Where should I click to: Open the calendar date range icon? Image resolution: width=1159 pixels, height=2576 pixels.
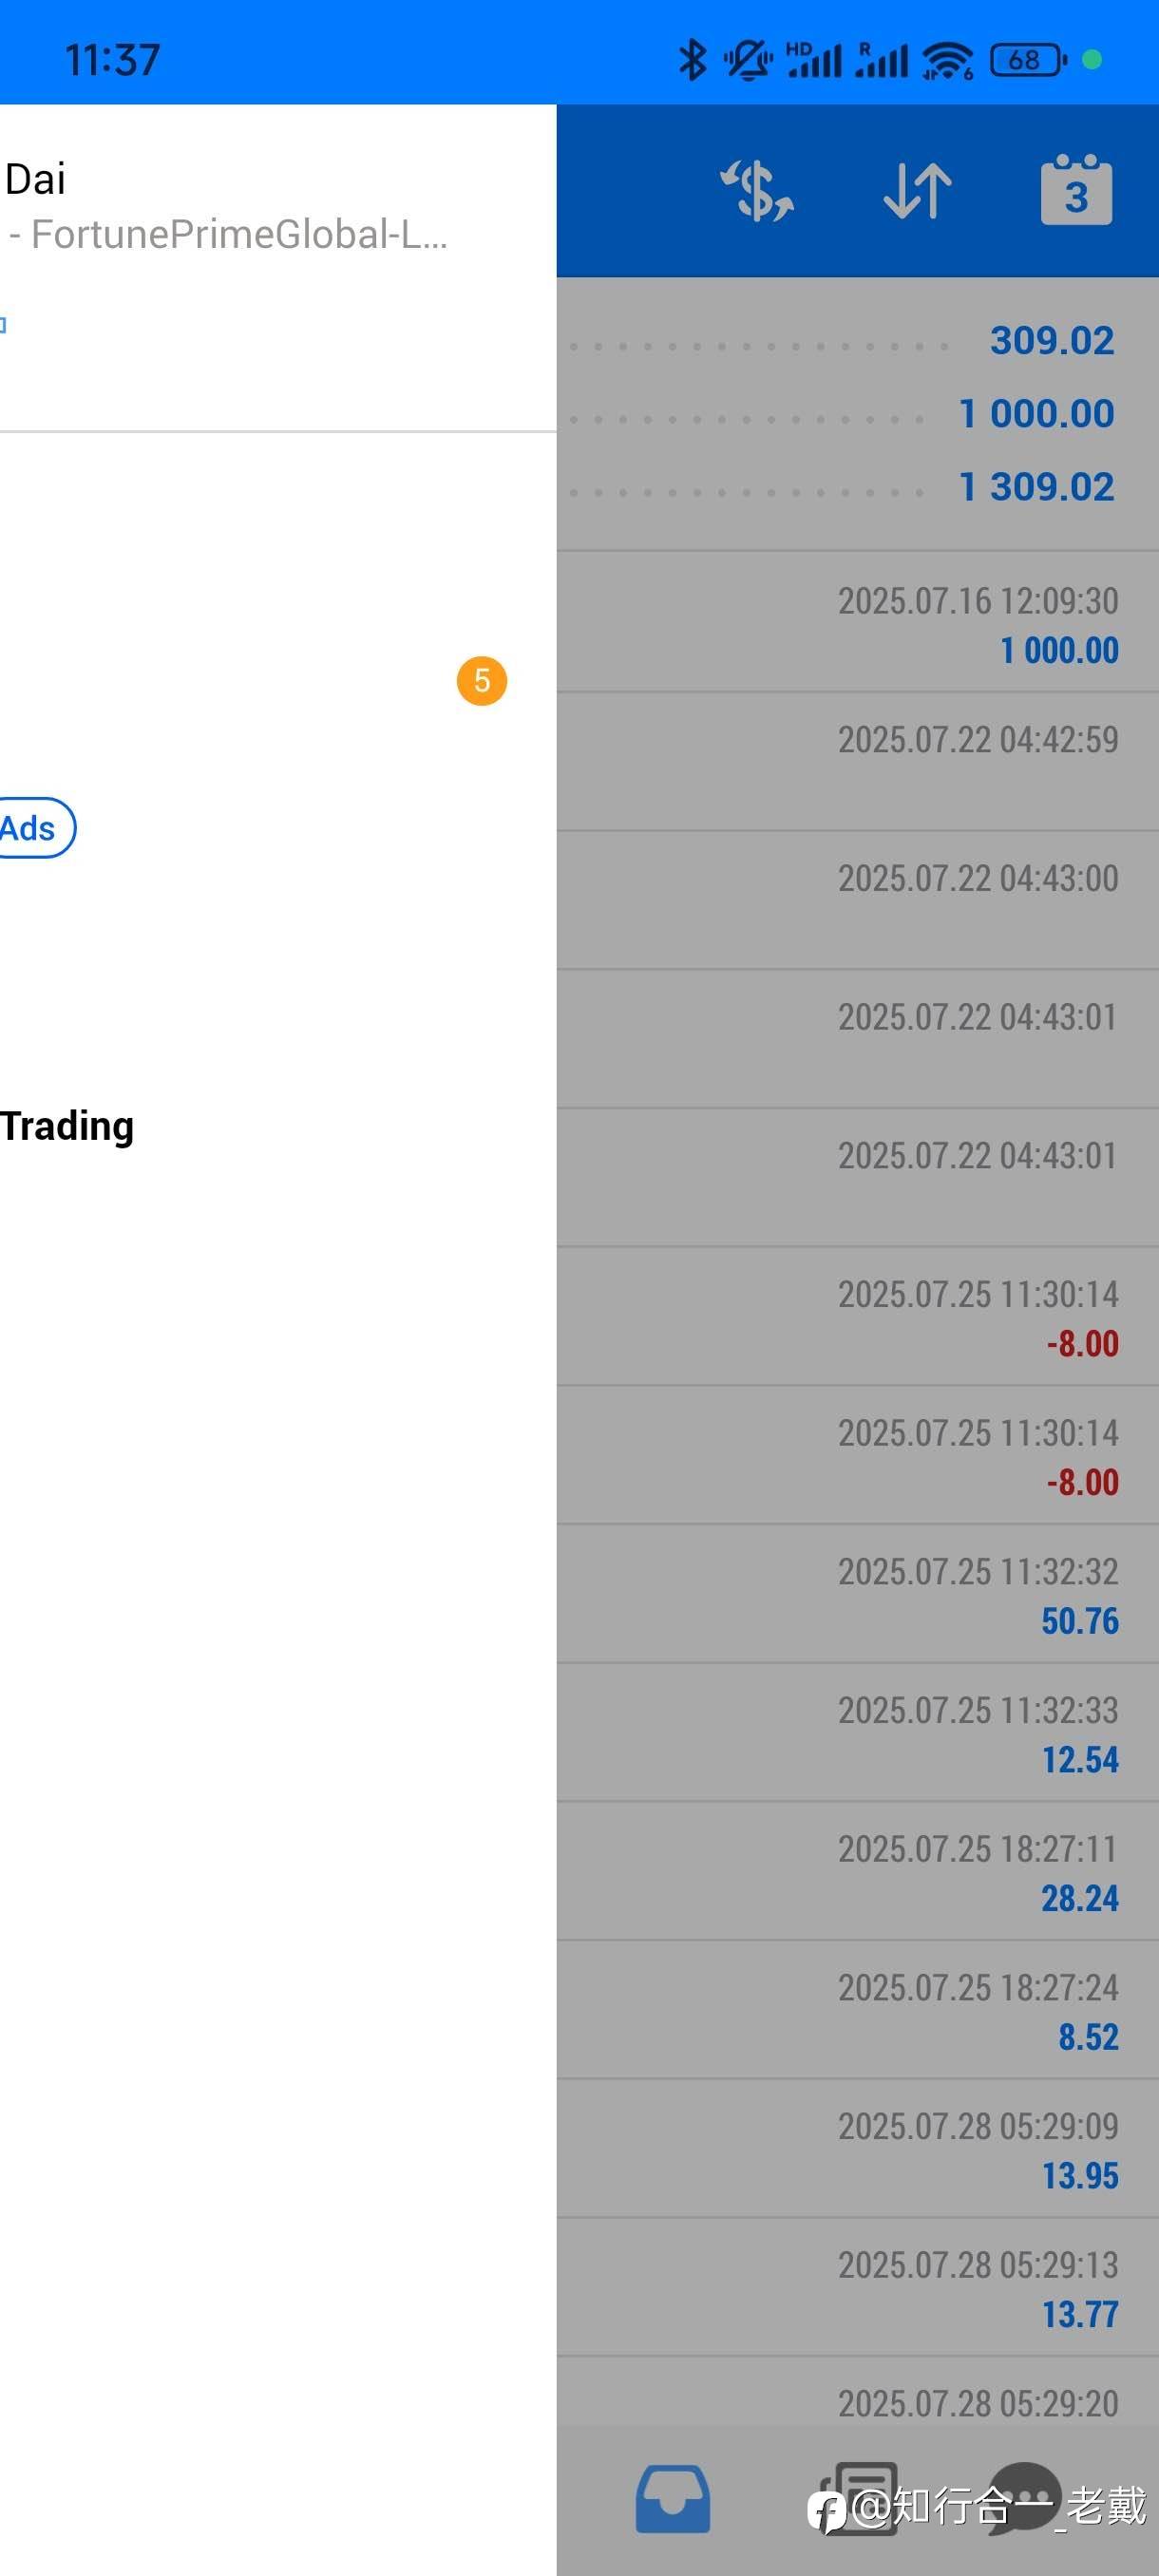pyautogui.click(x=1076, y=189)
